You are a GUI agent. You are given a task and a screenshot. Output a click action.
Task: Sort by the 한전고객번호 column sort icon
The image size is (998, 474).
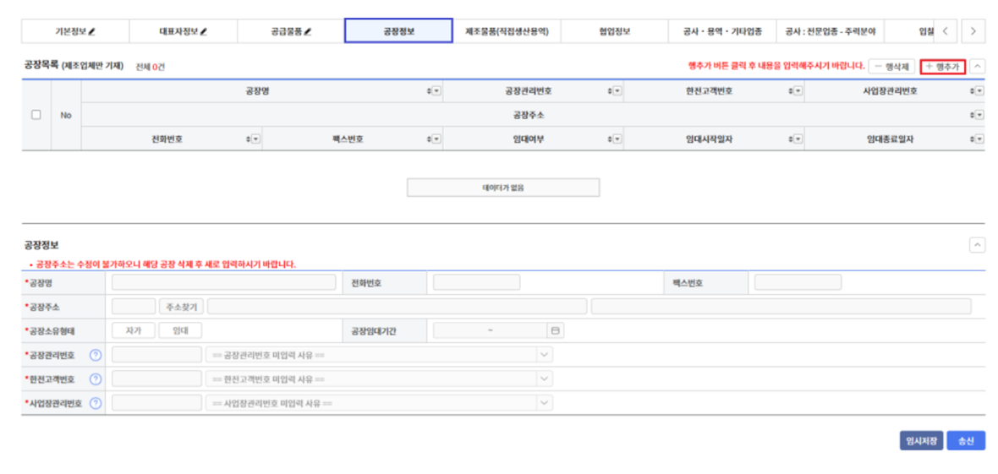click(791, 91)
